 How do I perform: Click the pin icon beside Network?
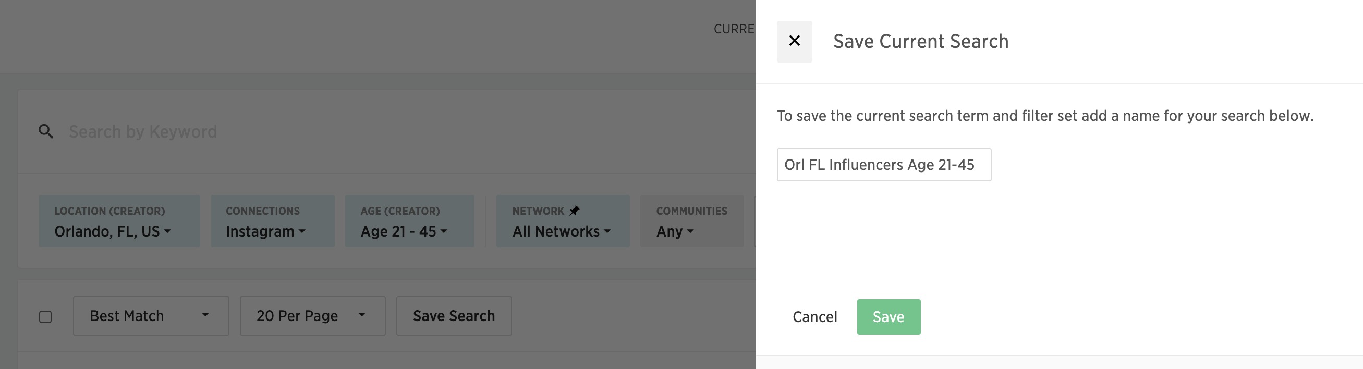pyautogui.click(x=574, y=211)
